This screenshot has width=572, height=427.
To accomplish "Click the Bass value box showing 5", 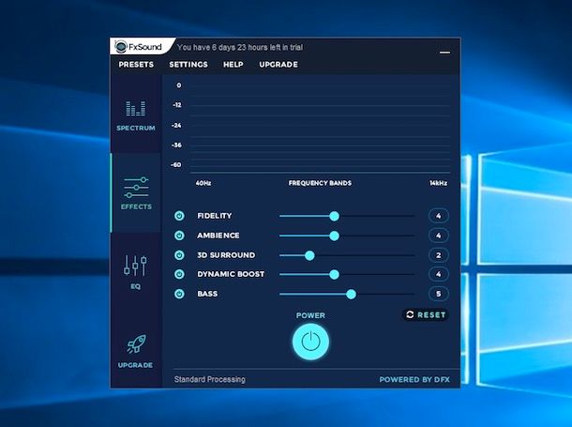I will pyautogui.click(x=438, y=294).
